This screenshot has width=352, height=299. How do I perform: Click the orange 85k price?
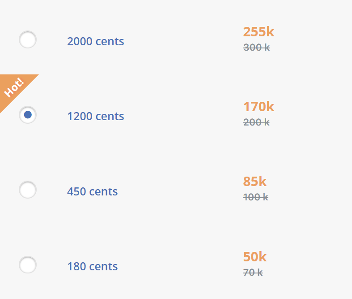(255, 182)
